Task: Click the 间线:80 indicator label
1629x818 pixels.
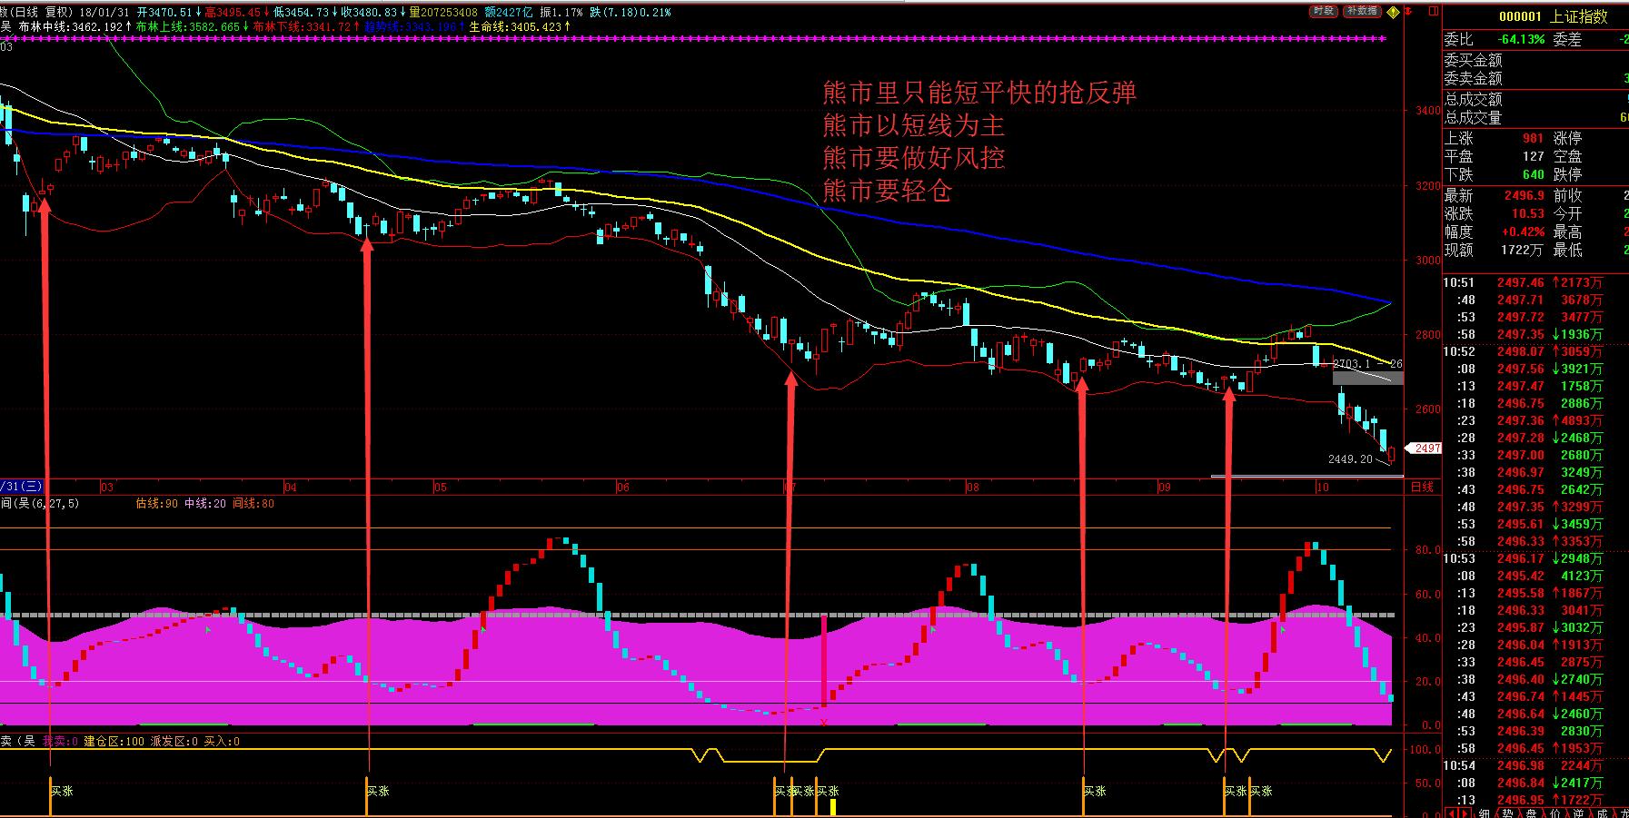Action: [253, 503]
